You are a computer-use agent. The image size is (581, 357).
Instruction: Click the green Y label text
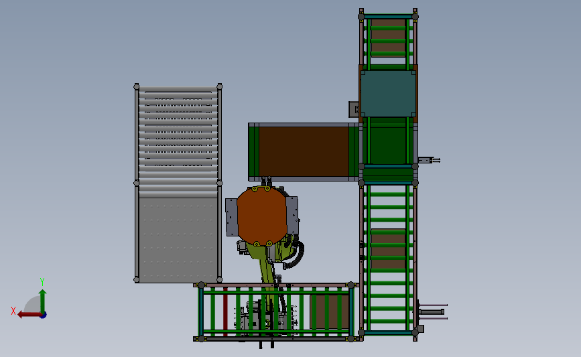click(42, 282)
